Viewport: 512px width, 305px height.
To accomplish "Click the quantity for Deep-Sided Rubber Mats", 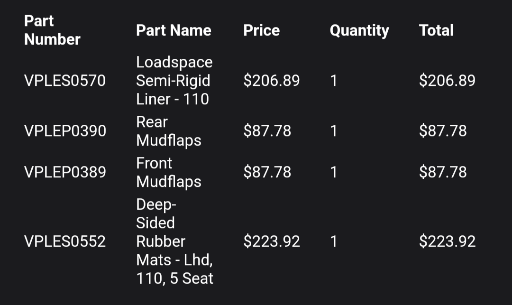I will [x=334, y=241].
